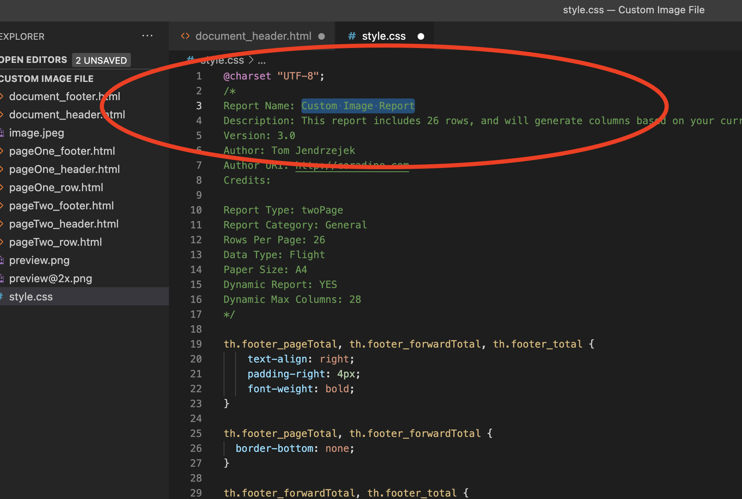742x499 pixels.
Task: Click the text-align: right property line
Action: tap(301, 359)
